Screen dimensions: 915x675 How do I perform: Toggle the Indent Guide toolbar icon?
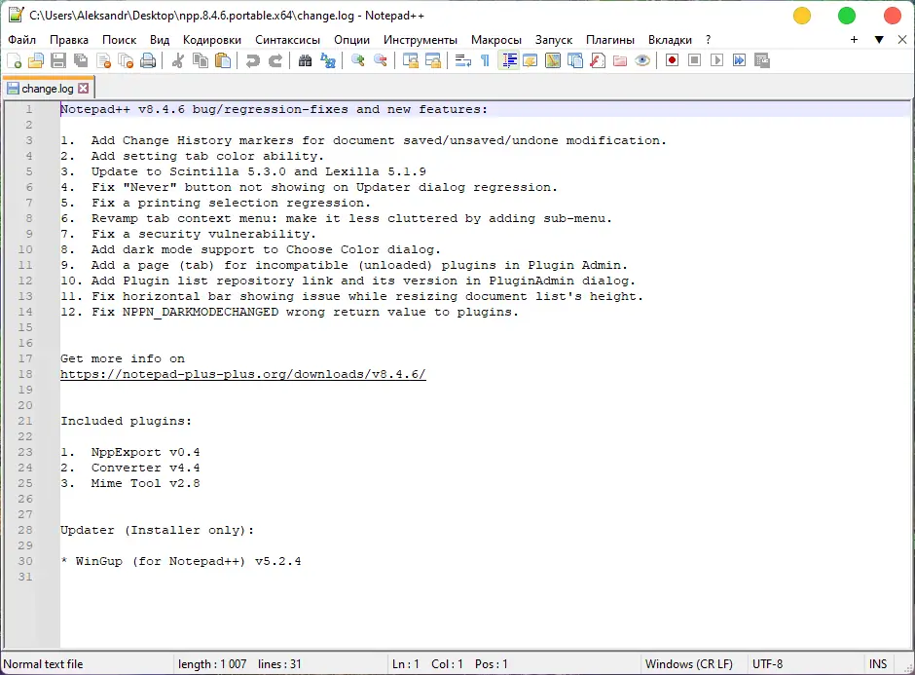click(x=509, y=60)
